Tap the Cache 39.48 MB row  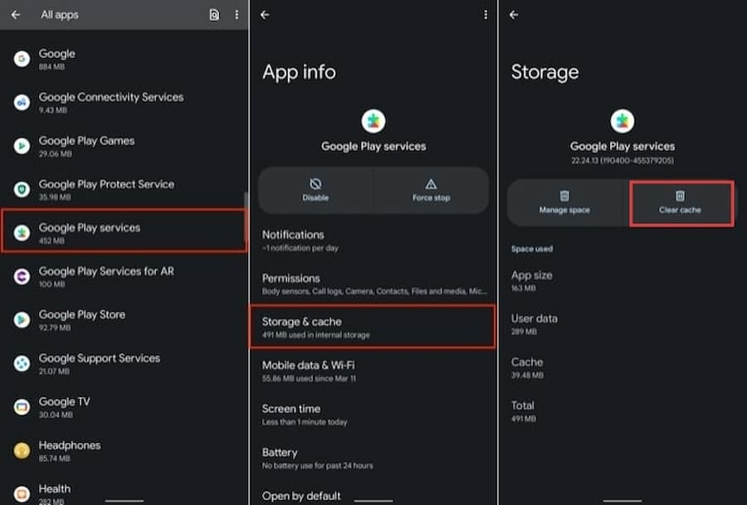coord(622,367)
